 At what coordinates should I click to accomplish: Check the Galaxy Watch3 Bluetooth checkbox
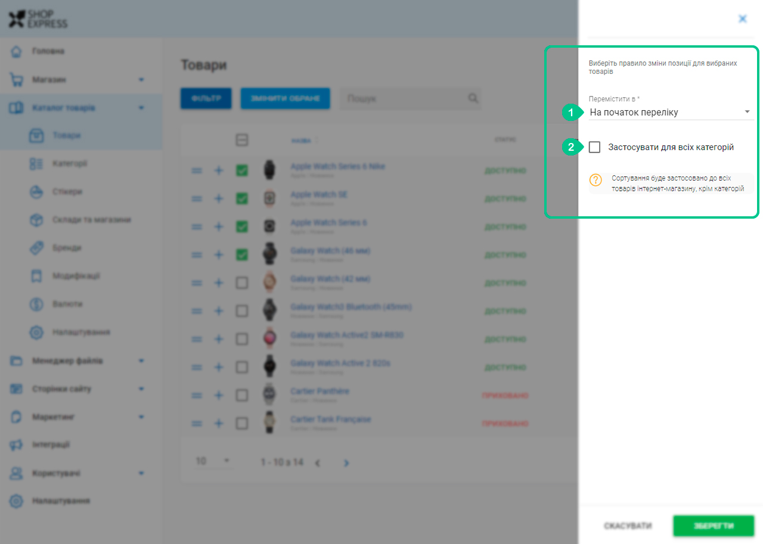click(242, 311)
